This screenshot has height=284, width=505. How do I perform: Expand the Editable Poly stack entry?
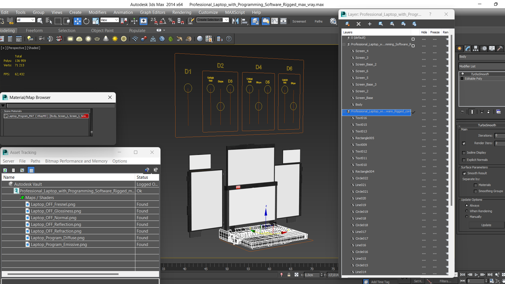462,79
